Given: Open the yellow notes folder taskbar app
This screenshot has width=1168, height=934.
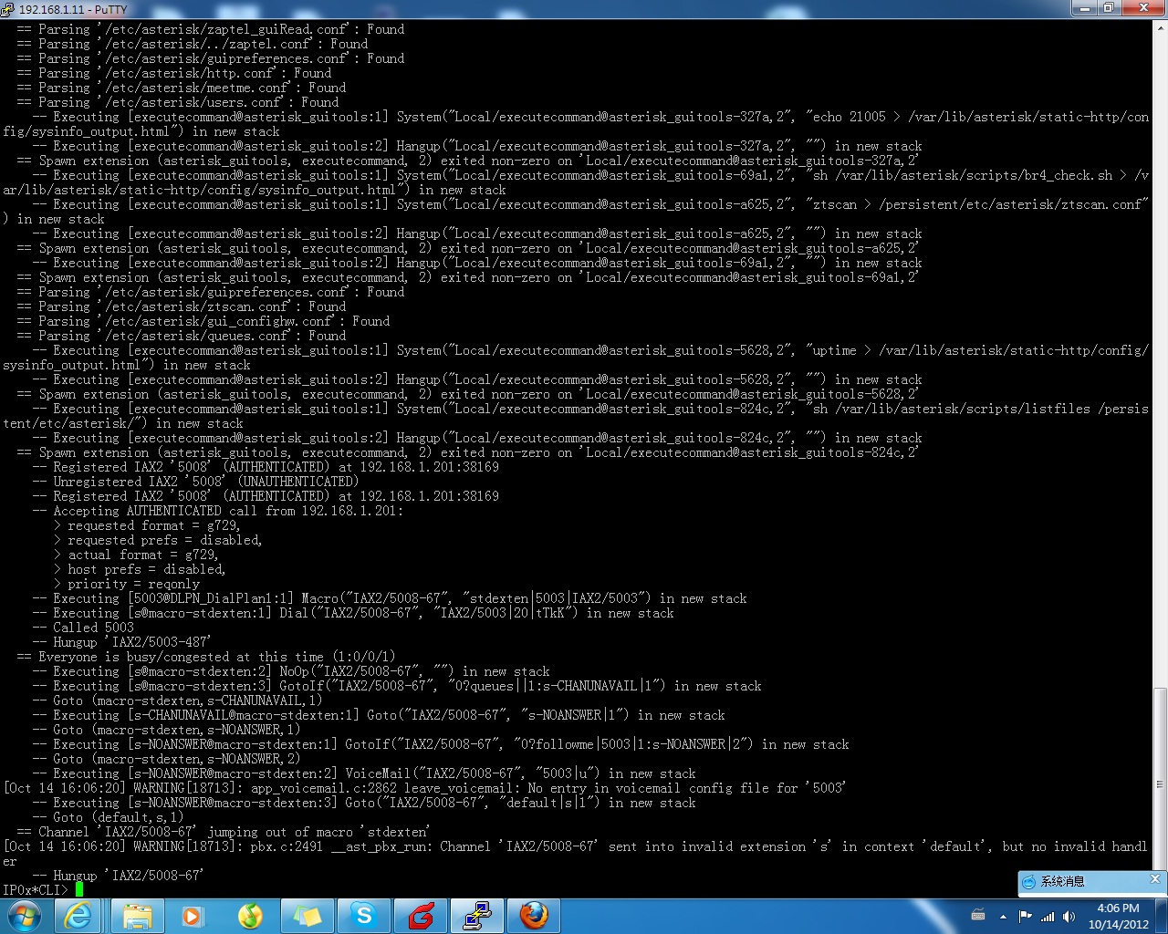Looking at the screenshot, I should (x=306, y=916).
